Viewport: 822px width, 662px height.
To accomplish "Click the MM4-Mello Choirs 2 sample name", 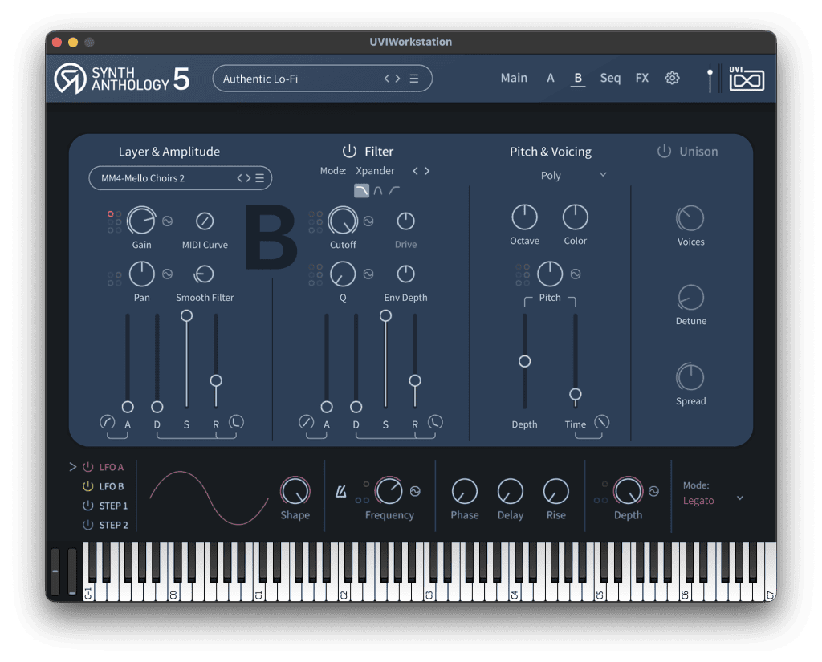I will point(143,178).
